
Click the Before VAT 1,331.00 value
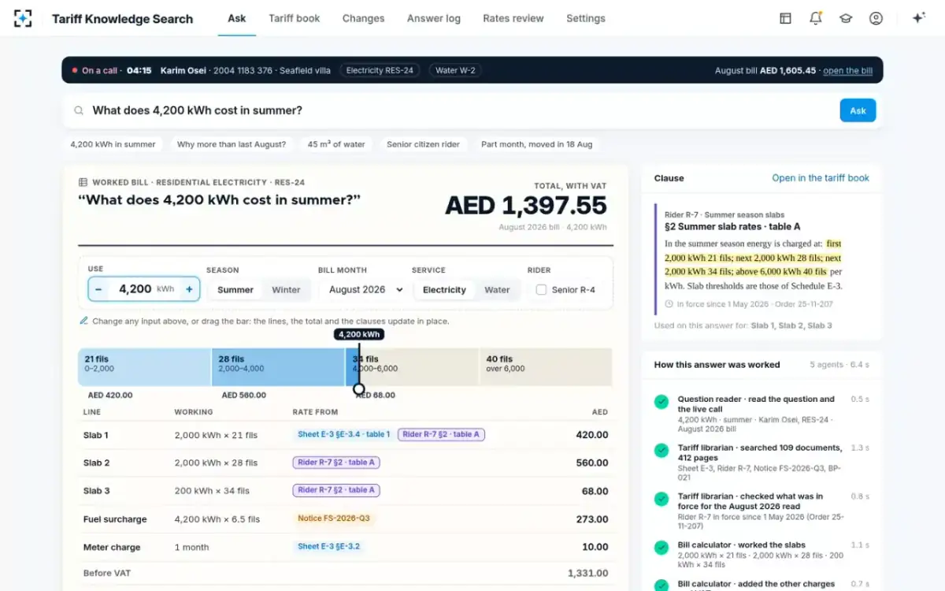point(587,574)
